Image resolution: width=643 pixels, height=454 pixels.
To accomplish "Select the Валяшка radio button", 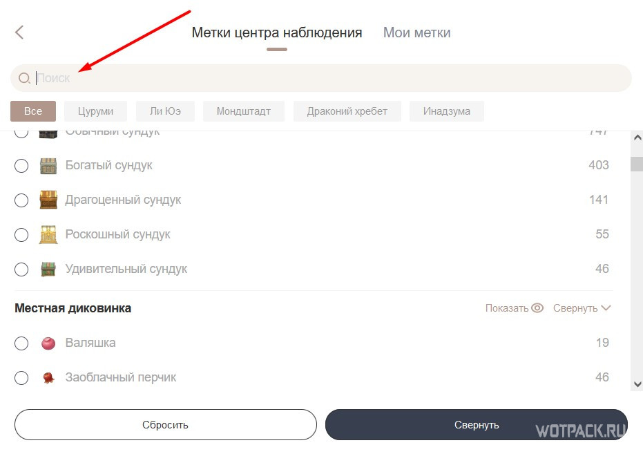I will coord(21,343).
